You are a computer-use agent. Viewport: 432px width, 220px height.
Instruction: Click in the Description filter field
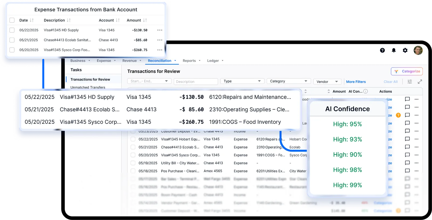[196, 82]
